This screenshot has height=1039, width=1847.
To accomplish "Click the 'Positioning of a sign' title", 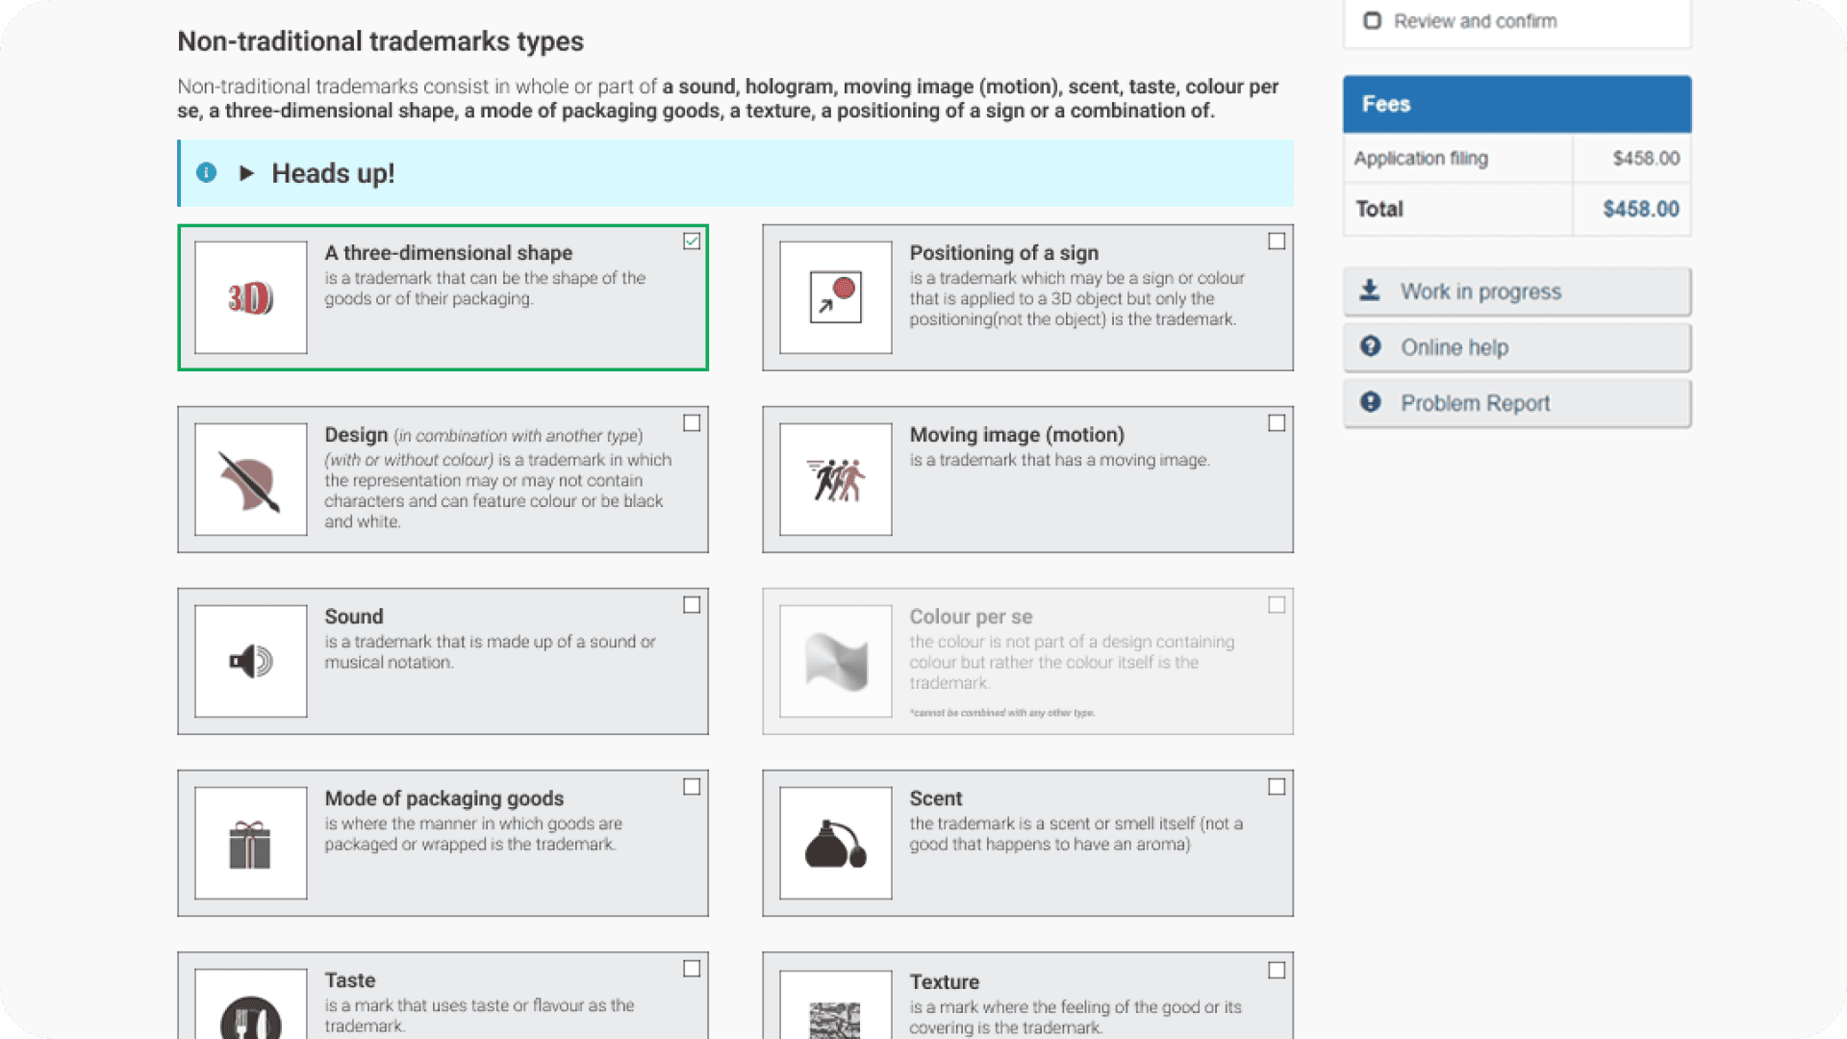I will (1003, 253).
